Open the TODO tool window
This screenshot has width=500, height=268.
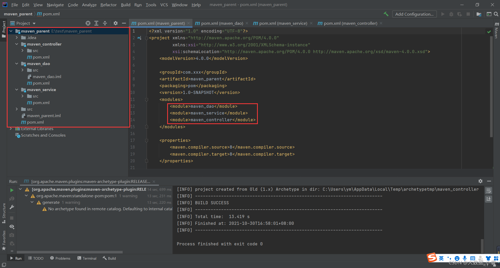[36, 258]
